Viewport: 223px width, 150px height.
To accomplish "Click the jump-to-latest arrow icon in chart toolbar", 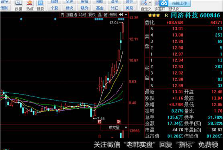I will [121, 14].
